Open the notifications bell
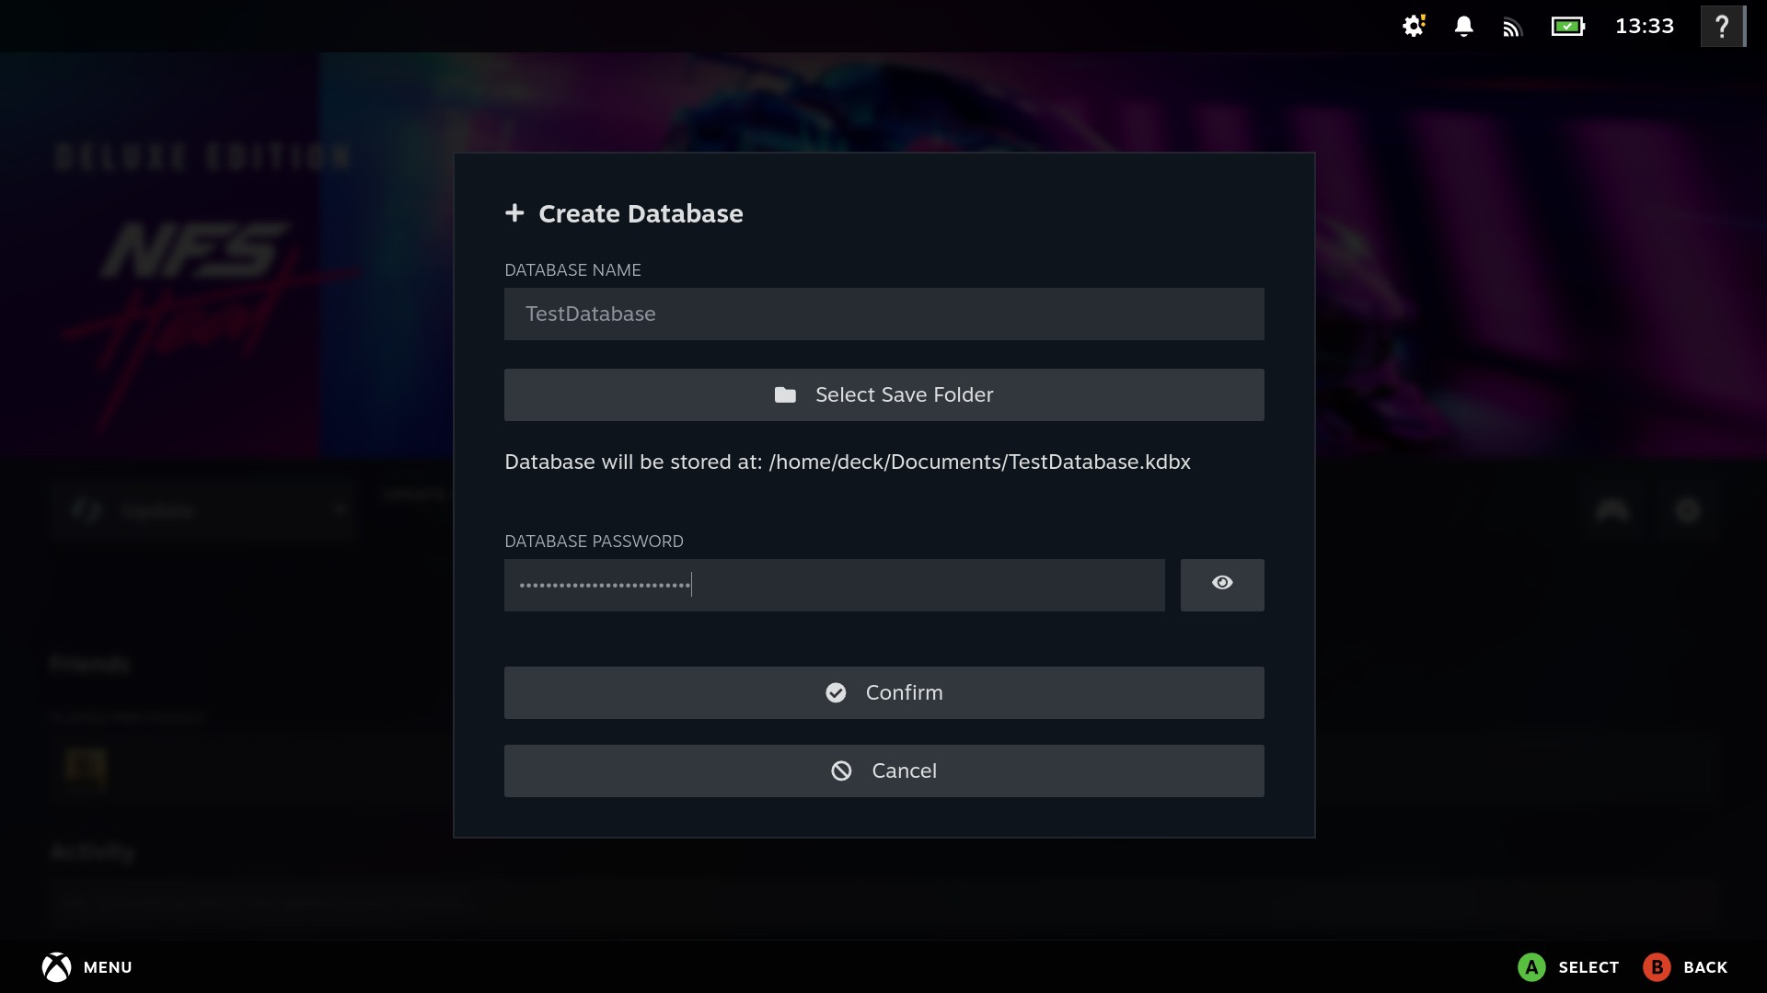This screenshot has height=993, width=1767. click(x=1463, y=26)
